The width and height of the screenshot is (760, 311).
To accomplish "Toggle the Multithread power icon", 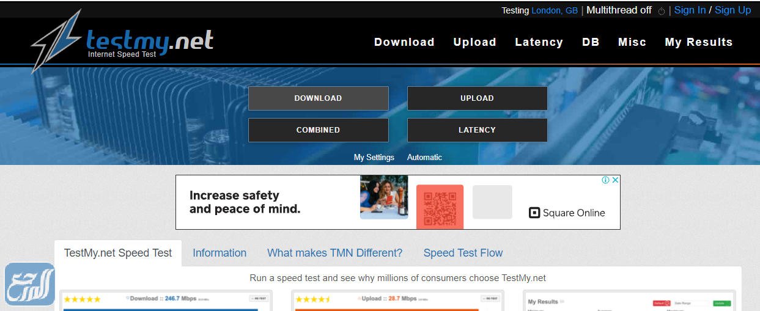I will point(661,11).
